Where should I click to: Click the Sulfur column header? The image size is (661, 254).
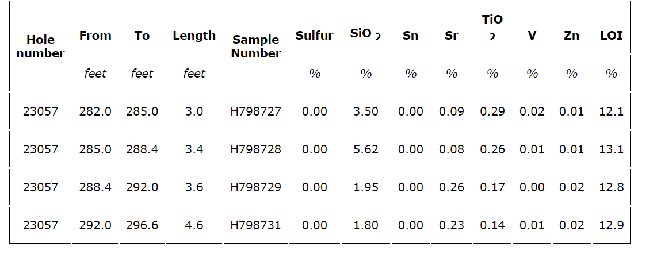(314, 36)
